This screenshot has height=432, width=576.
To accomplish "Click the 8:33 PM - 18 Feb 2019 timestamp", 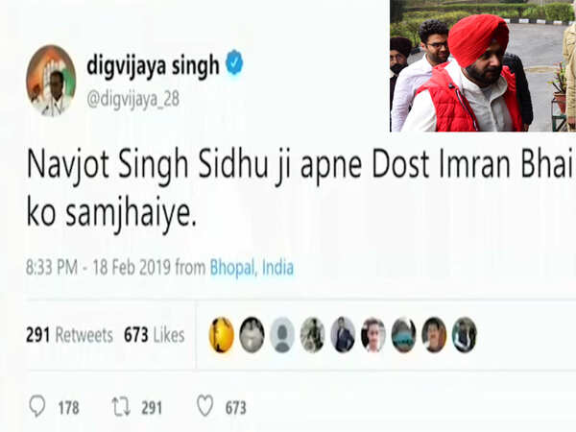I will click(x=98, y=267).
